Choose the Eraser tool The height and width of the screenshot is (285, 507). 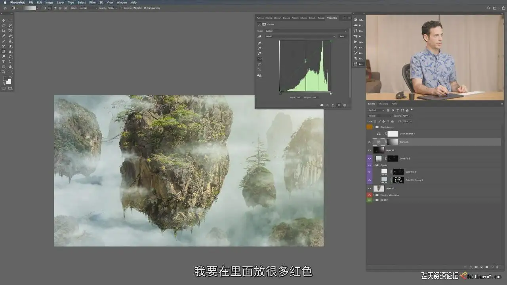10,46
